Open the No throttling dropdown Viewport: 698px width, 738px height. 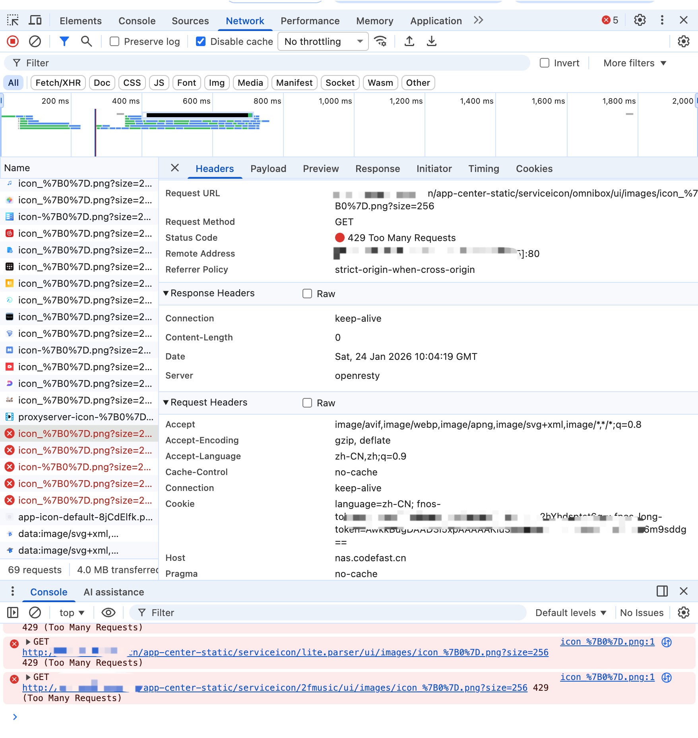(x=323, y=41)
